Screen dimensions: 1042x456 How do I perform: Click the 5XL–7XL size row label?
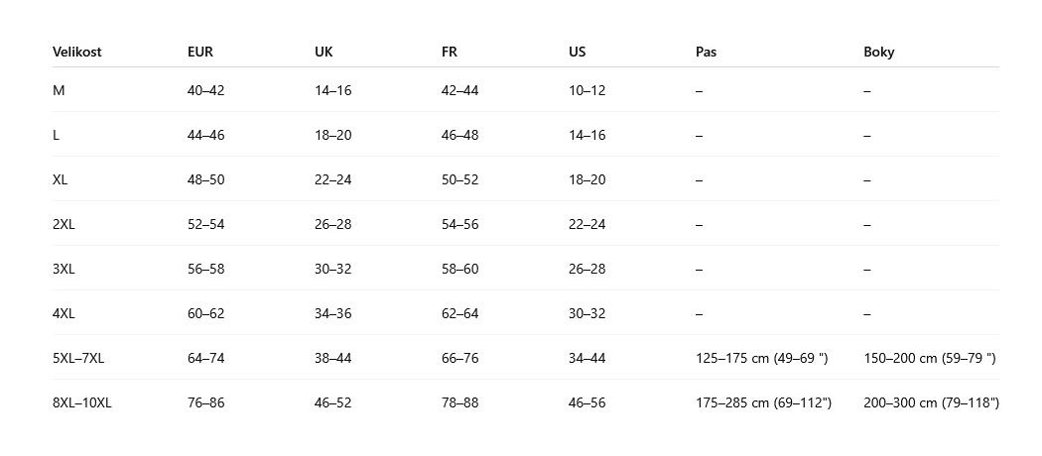click(x=78, y=359)
